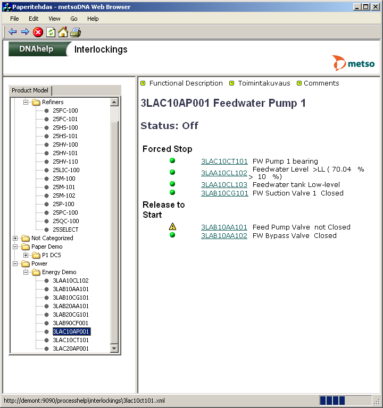This screenshot has height=408, width=383.
Task: Click the Paper Demo folder icon
Action: pyautogui.click(x=26, y=246)
